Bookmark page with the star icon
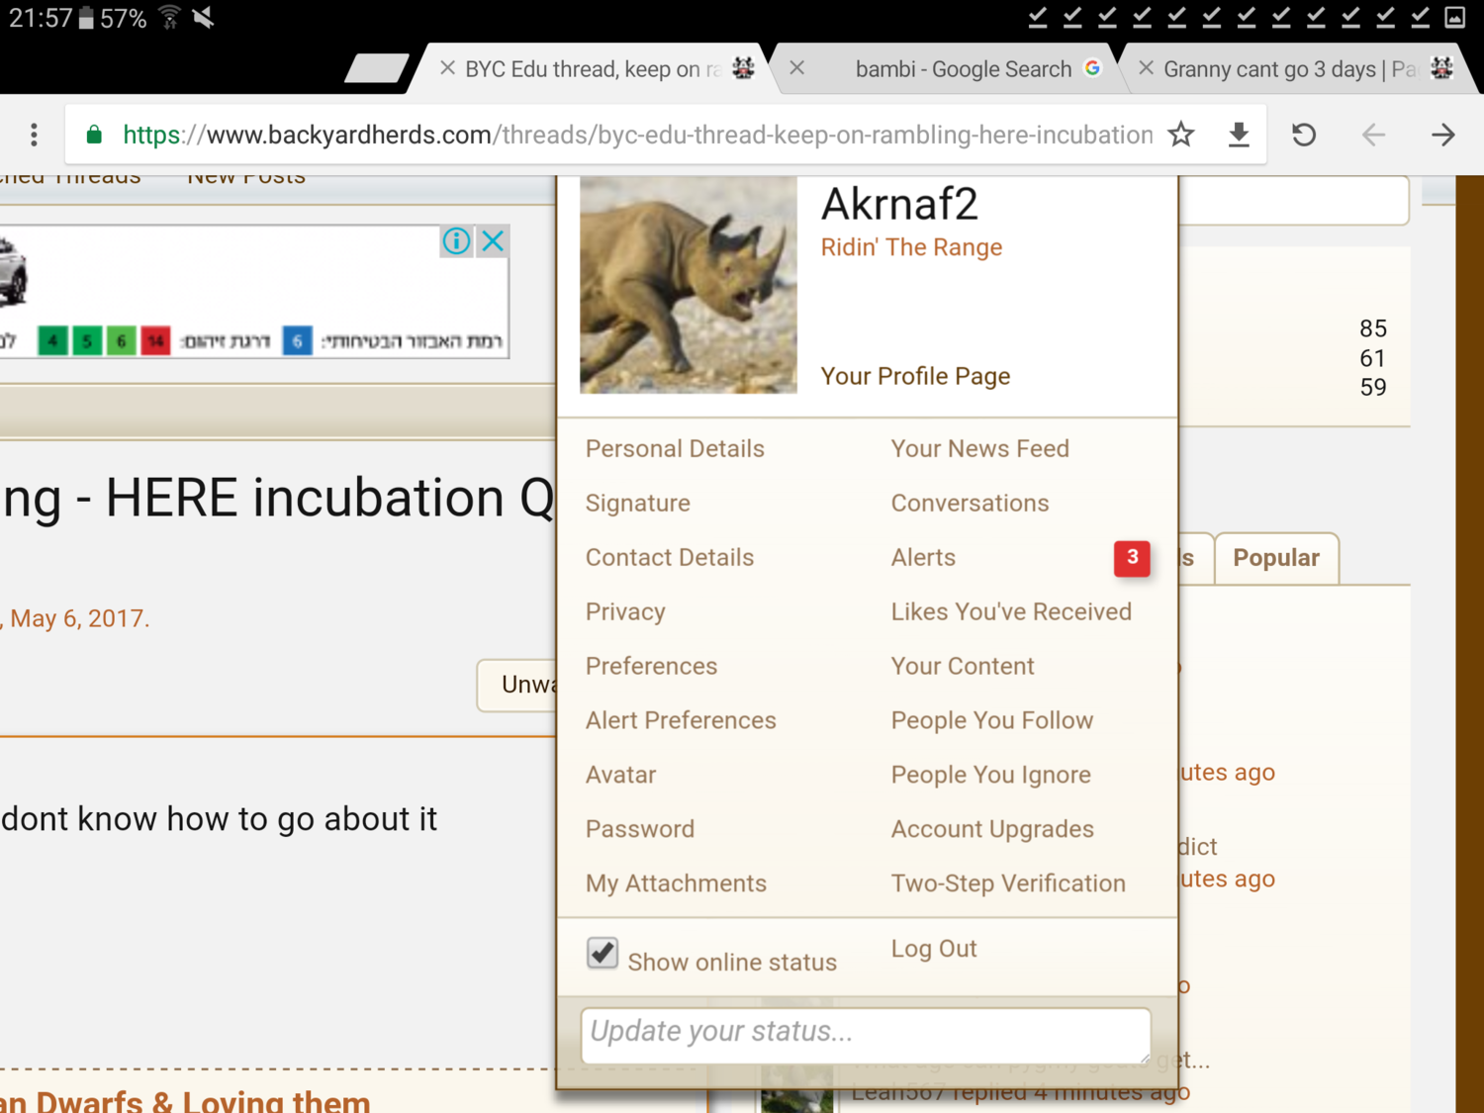 click(1181, 135)
